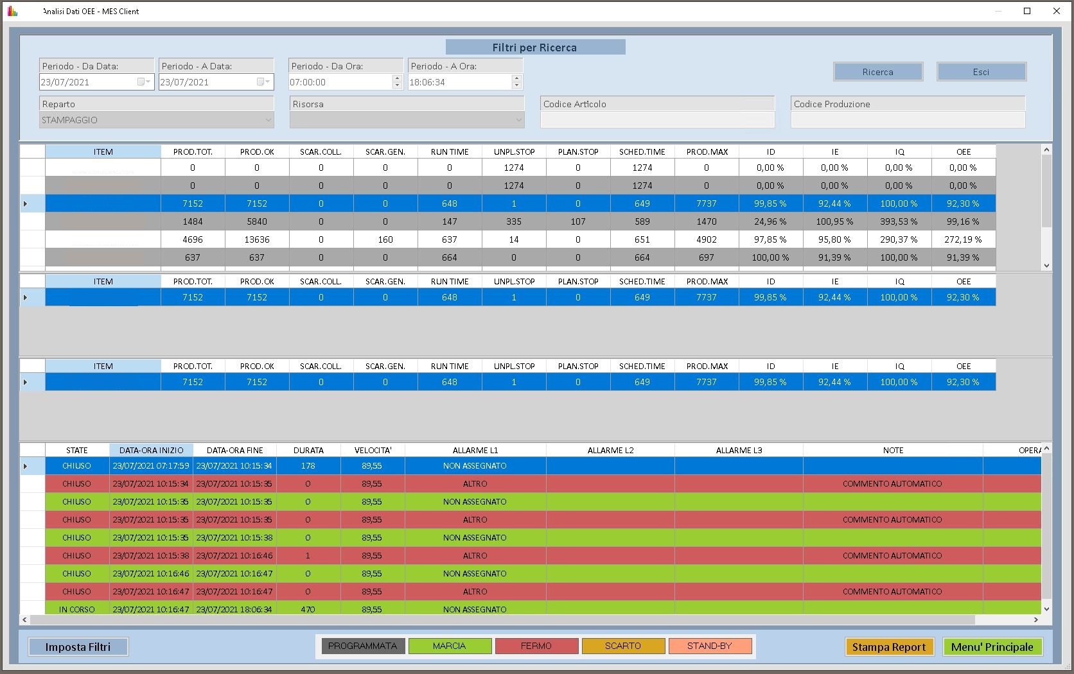The image size is (1074, 674).
Task: Click the Codice Articolo input field
Action: coord(657,120)
